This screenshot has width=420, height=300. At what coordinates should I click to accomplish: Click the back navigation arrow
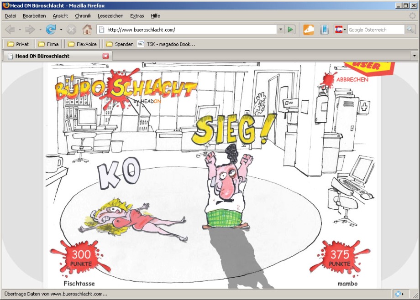(x=10, y=30)
